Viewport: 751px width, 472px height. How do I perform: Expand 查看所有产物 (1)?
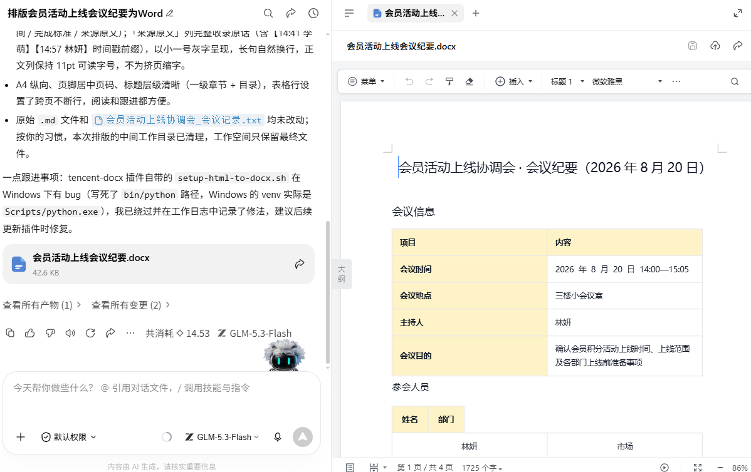coord(42,305)
